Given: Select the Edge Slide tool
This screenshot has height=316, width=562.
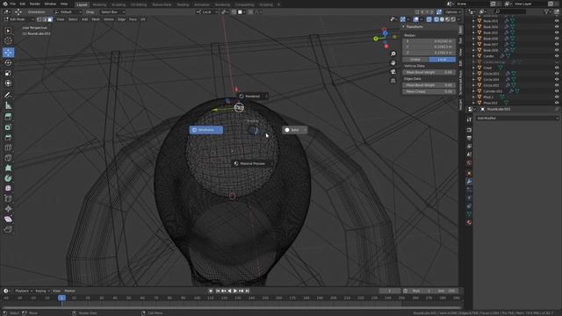Looking at the screenshot, I should point(8,198).
